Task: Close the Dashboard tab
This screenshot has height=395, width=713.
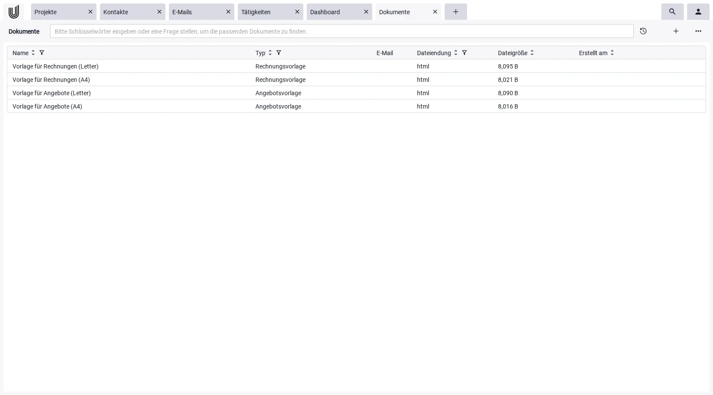Action: point(366,12)
